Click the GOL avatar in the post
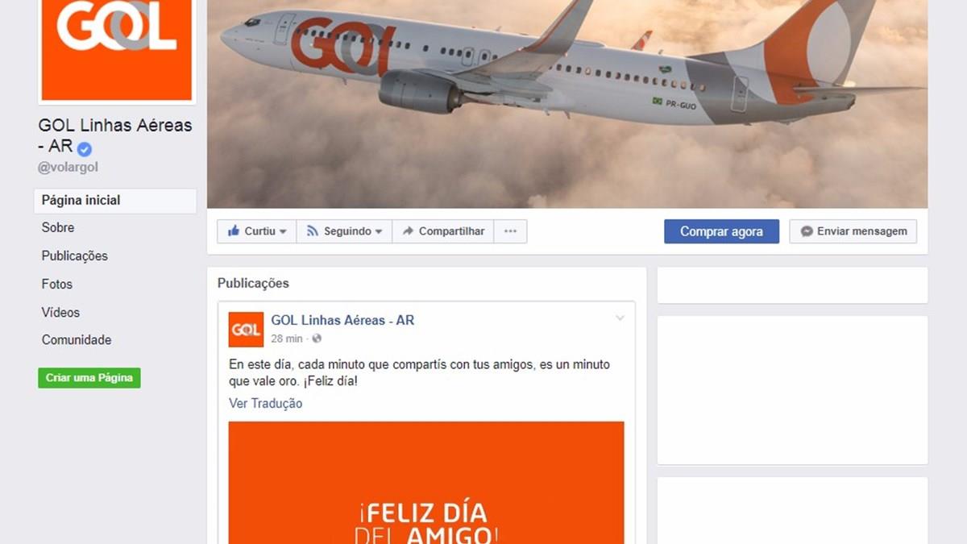The height and width of the screenshot is (544, 967). [246, 330]
